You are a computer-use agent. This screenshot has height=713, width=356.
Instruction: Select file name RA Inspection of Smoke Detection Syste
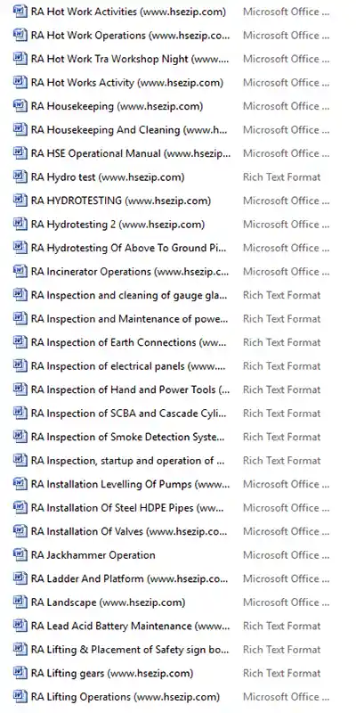click(127, 437)
